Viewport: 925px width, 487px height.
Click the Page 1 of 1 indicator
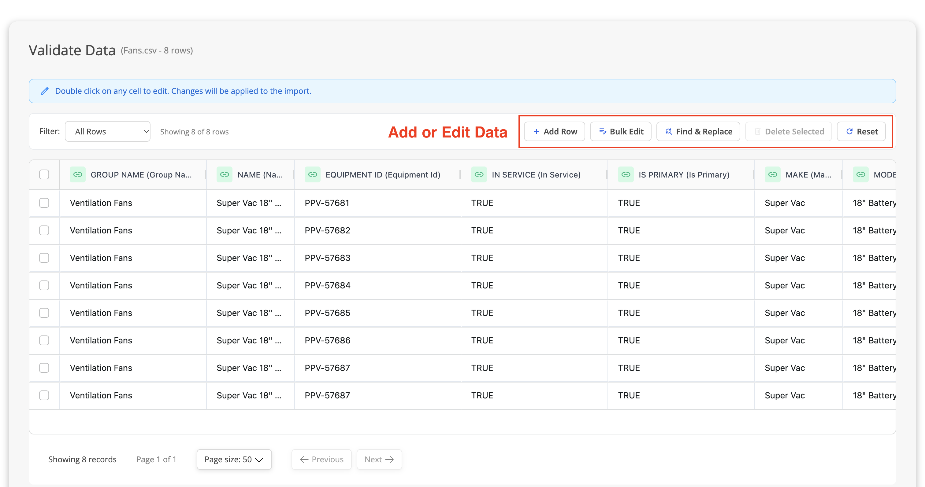tap(156, 460)
